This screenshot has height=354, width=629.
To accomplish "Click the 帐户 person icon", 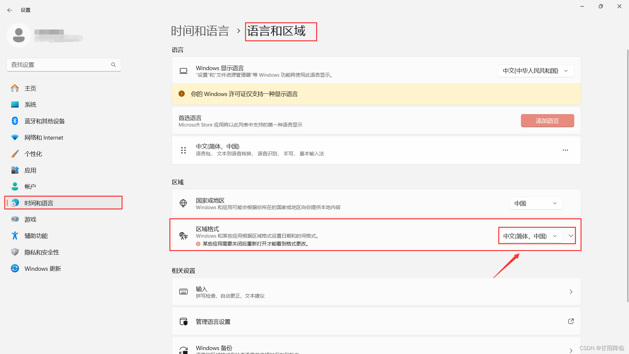I will click(15, 187).
